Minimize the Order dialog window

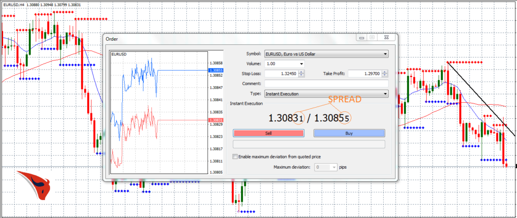361,38
